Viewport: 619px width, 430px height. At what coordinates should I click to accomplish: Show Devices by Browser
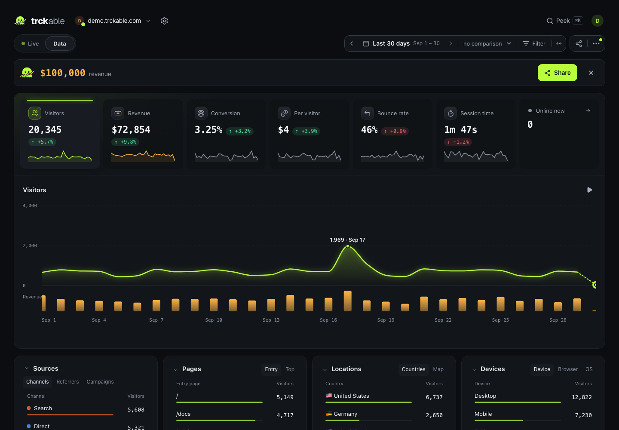568,369
